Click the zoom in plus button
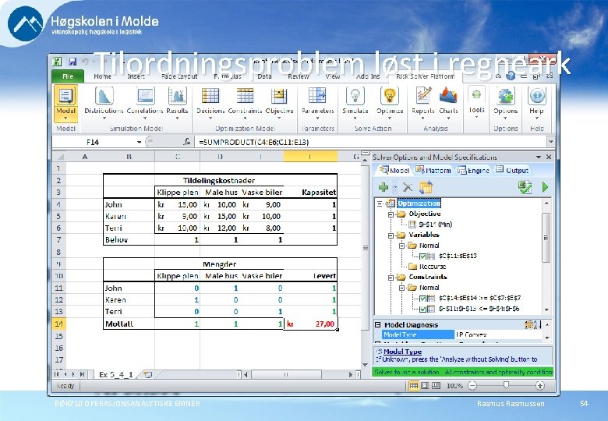Screen dimensions: 608x421 [539, 386]
